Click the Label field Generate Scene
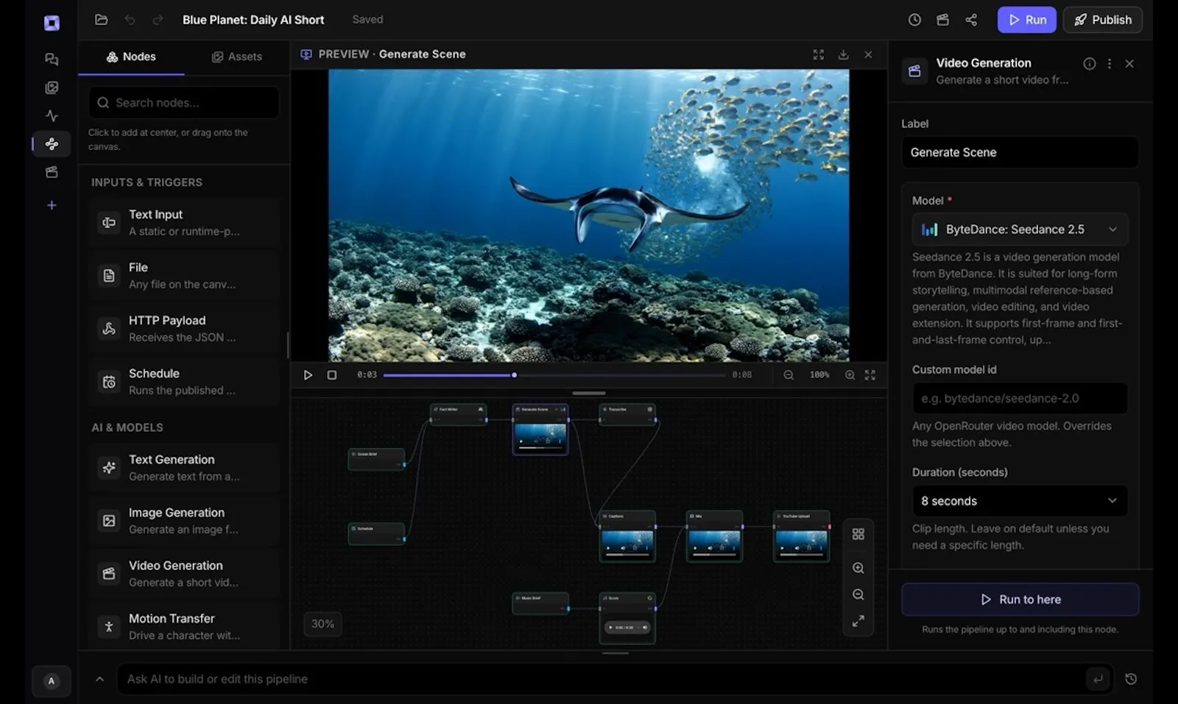 pyautogui.click(x=1020, y=152)
